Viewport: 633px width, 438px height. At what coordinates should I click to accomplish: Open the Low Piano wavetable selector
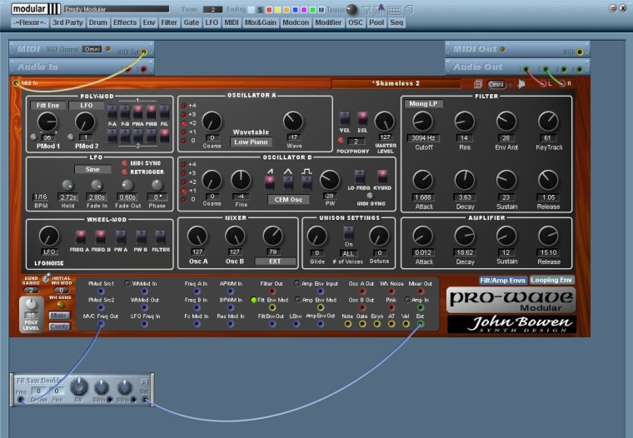pos(251,142)
